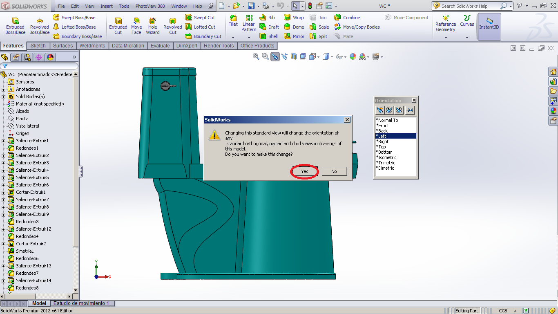Viewport: 558px width, 314px height.
Task: Select the Extruded Boss/Base tool
Action: tap(15, 26)
